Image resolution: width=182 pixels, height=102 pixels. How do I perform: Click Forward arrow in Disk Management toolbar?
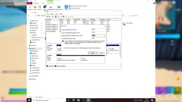click(49, 16)
